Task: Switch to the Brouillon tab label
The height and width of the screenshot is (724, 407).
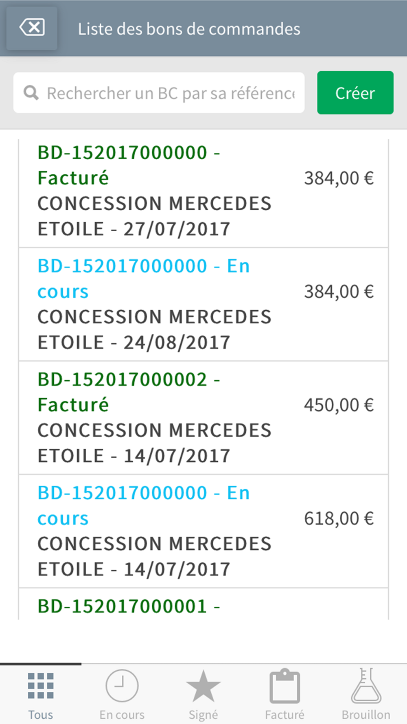Action: tap(366, 715)
